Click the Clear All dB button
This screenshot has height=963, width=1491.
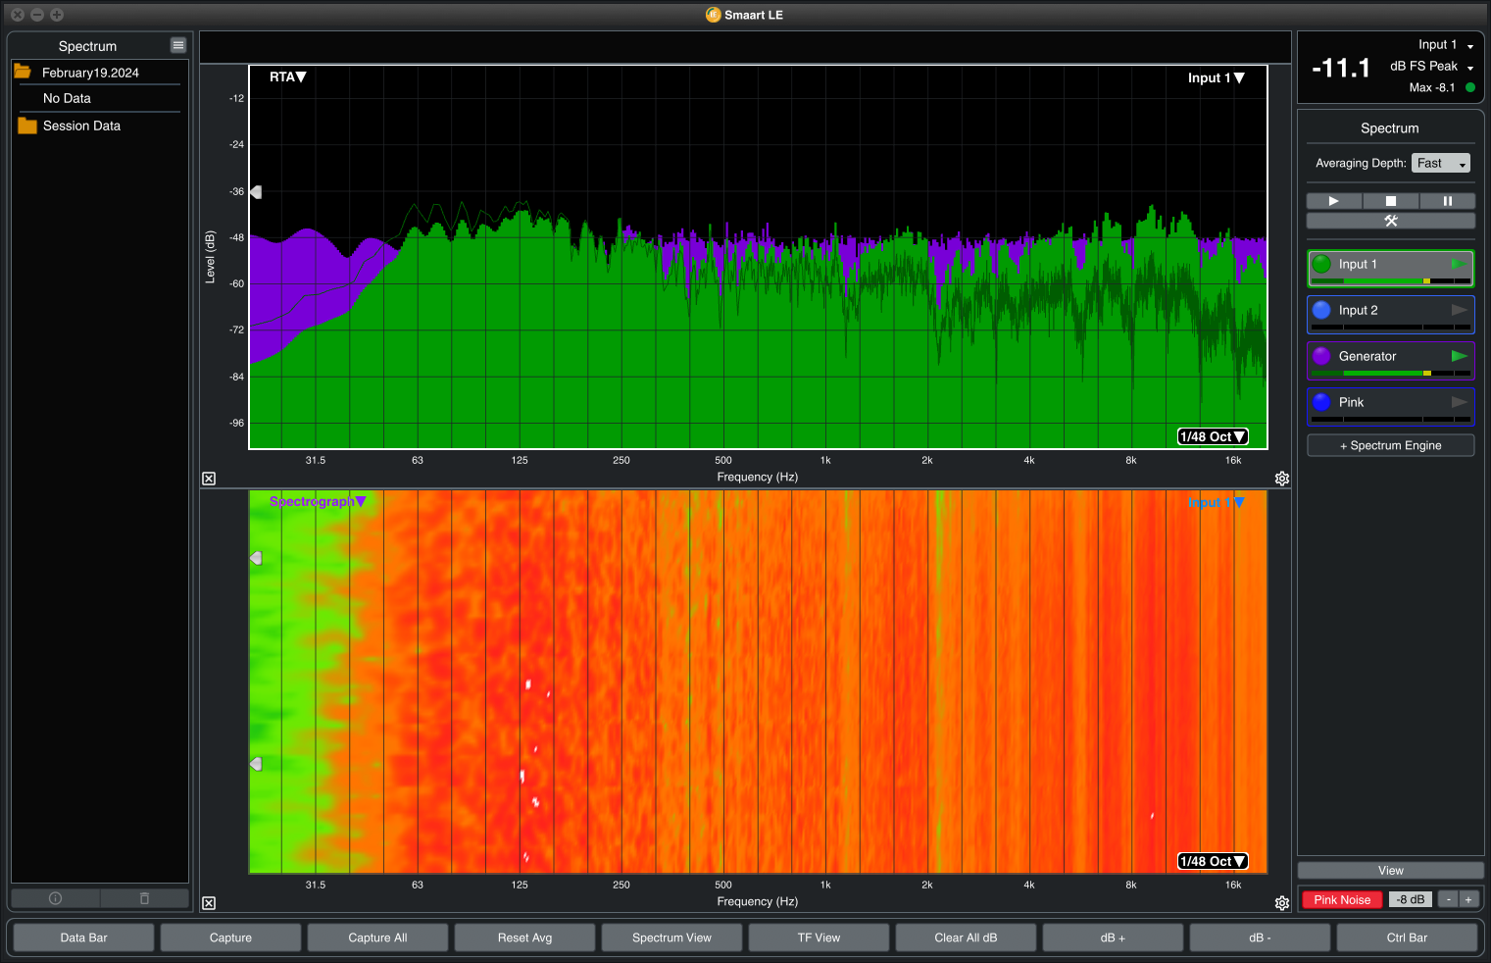coord(966,938)
